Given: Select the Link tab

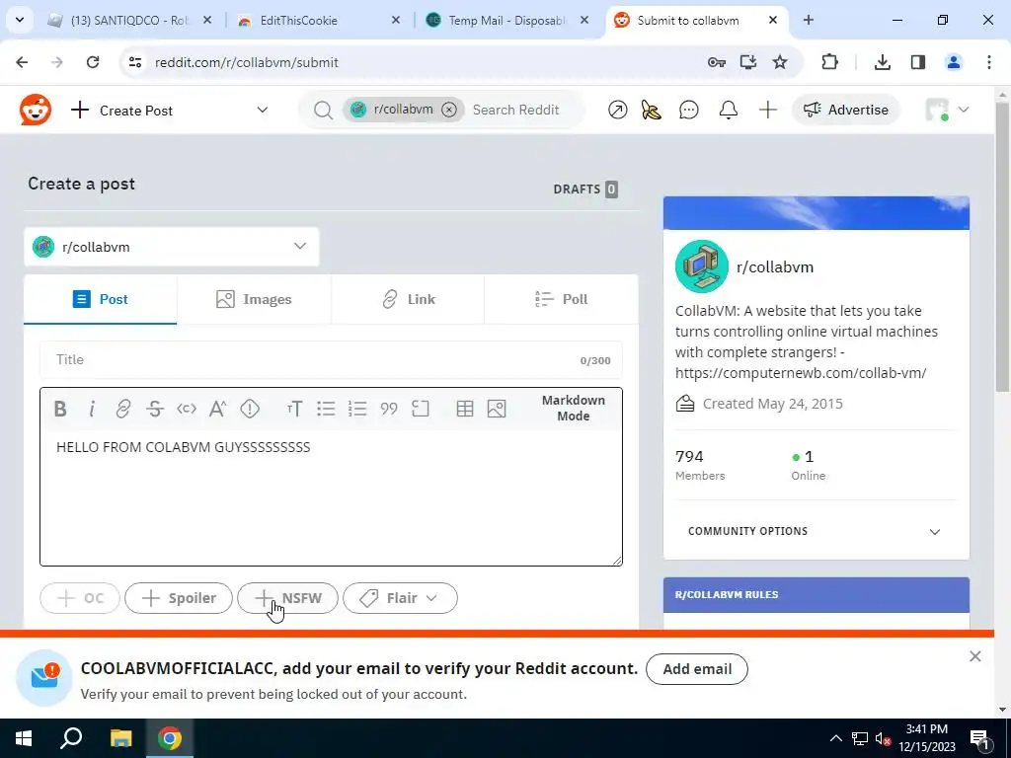Looking at the screenshot, I should 408,299.
